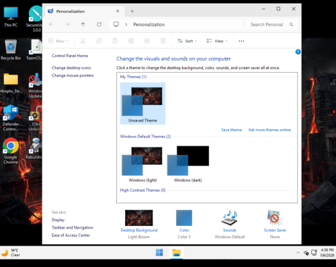This screenshot has height=267, width=336.
Task: Click the Cut scissors icon
Action: click(83, 41)
